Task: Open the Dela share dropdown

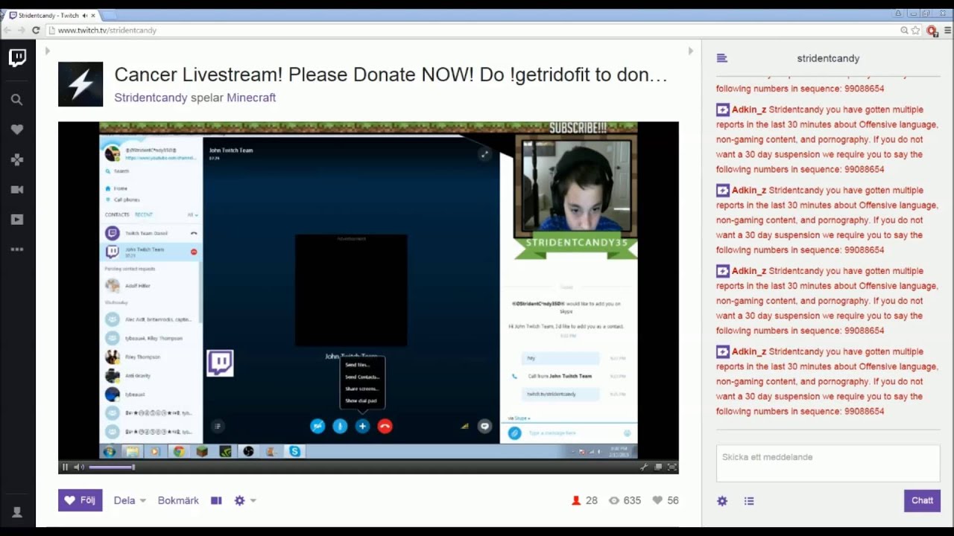Action: pyautogui.click(x=130, y=500)
